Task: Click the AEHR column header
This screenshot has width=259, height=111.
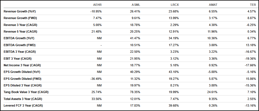Action: pos(97,5)
